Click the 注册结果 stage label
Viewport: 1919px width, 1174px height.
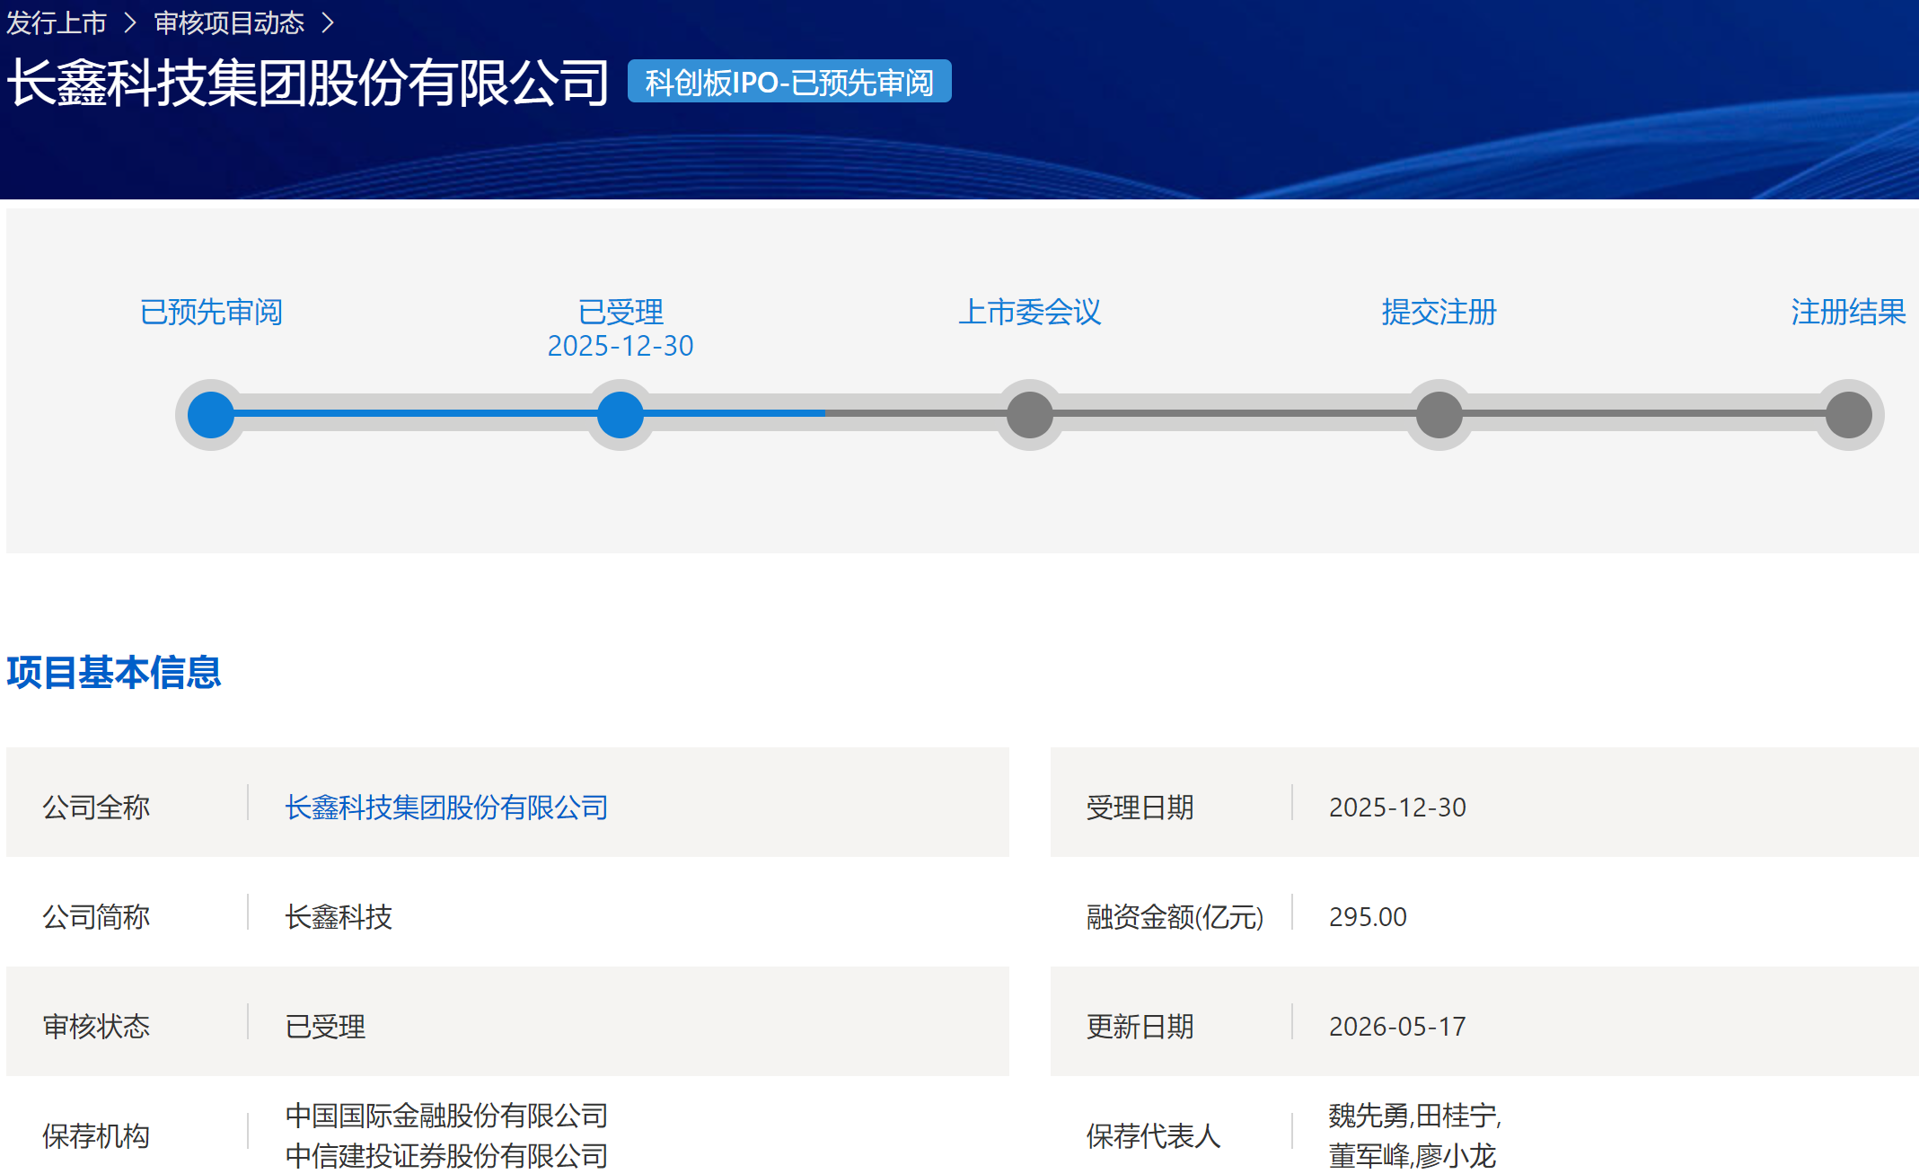click(x=1849, y=312)
